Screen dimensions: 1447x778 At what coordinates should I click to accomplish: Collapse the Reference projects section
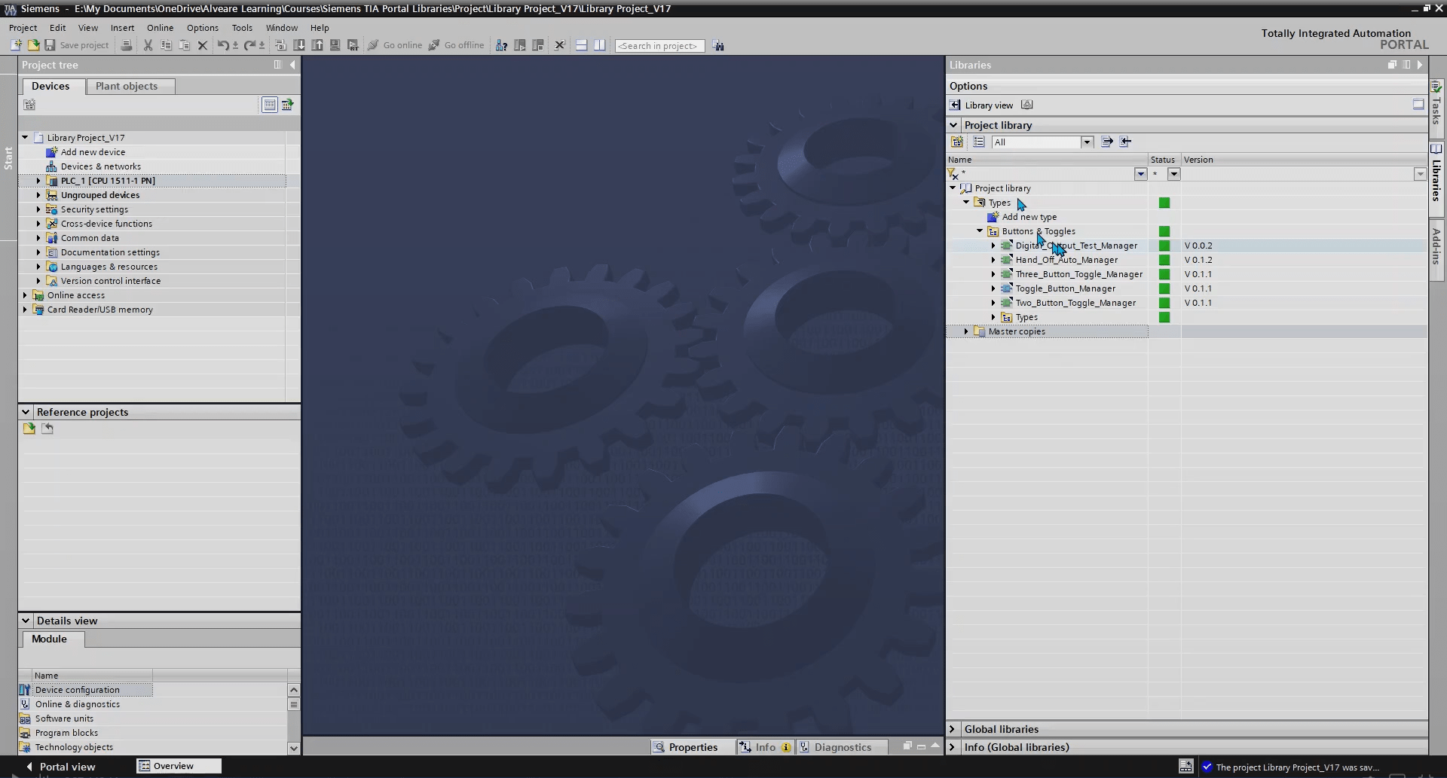(26, 412)
